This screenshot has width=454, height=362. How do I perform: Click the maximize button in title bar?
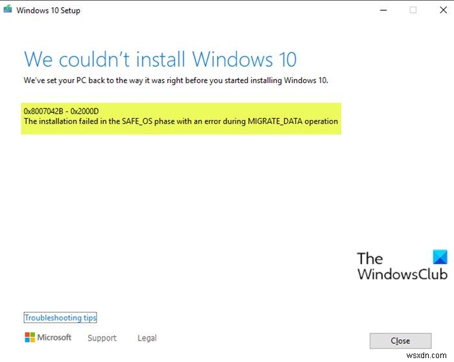(x=414, y=10)
